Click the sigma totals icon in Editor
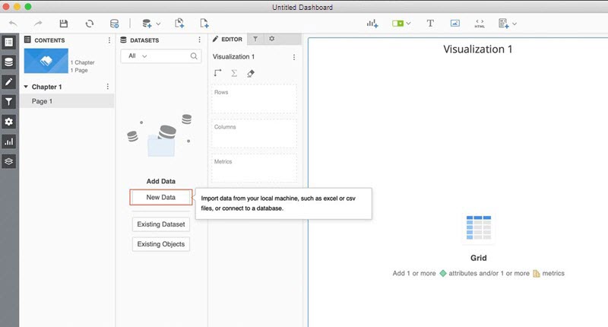The height and width of the screenshot is (327, 608). 234,73
